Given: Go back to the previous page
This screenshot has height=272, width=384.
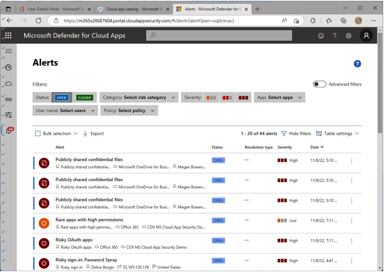Looking at the screenshot, I should (x=10, y=21).
